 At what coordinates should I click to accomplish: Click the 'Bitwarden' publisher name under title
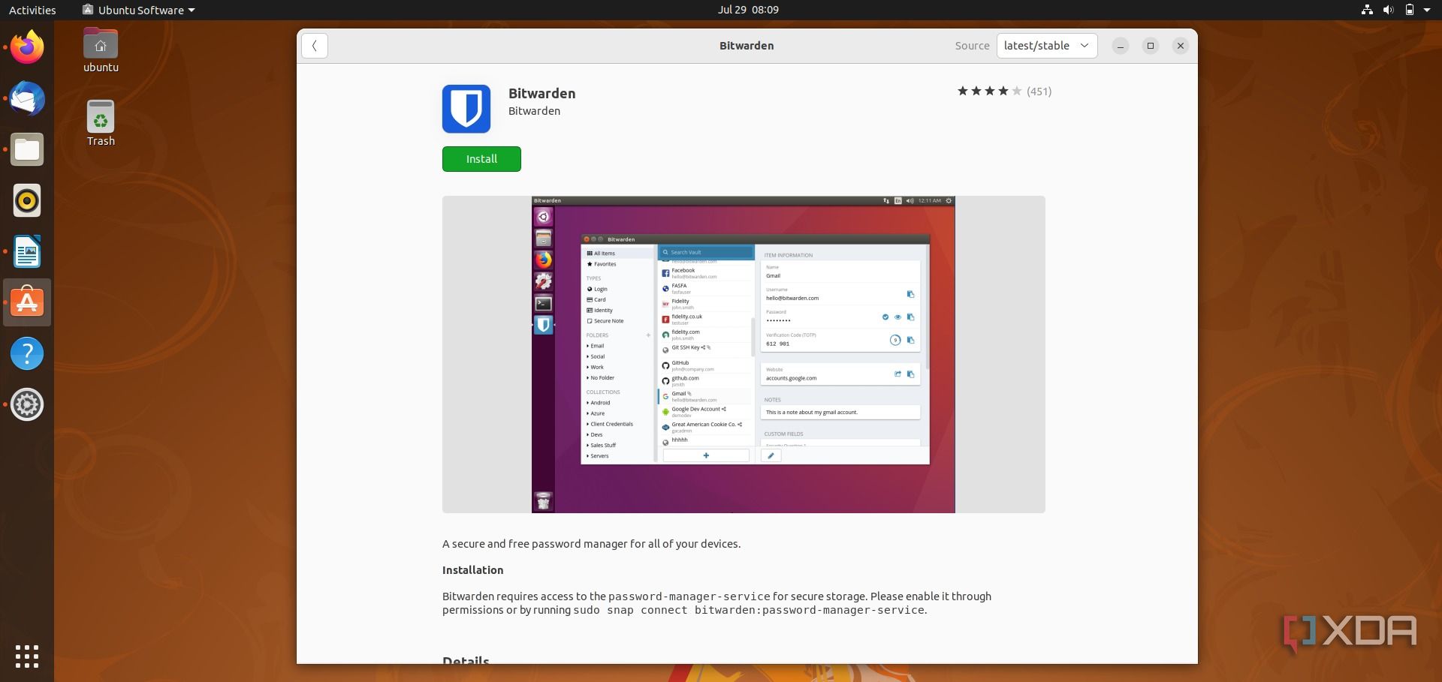pyautogui.click(x=534, y=111)
